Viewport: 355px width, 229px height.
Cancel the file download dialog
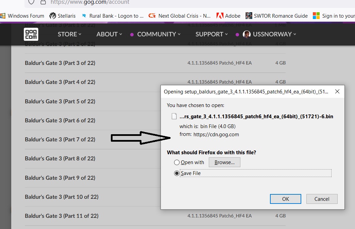click(322, 199)
